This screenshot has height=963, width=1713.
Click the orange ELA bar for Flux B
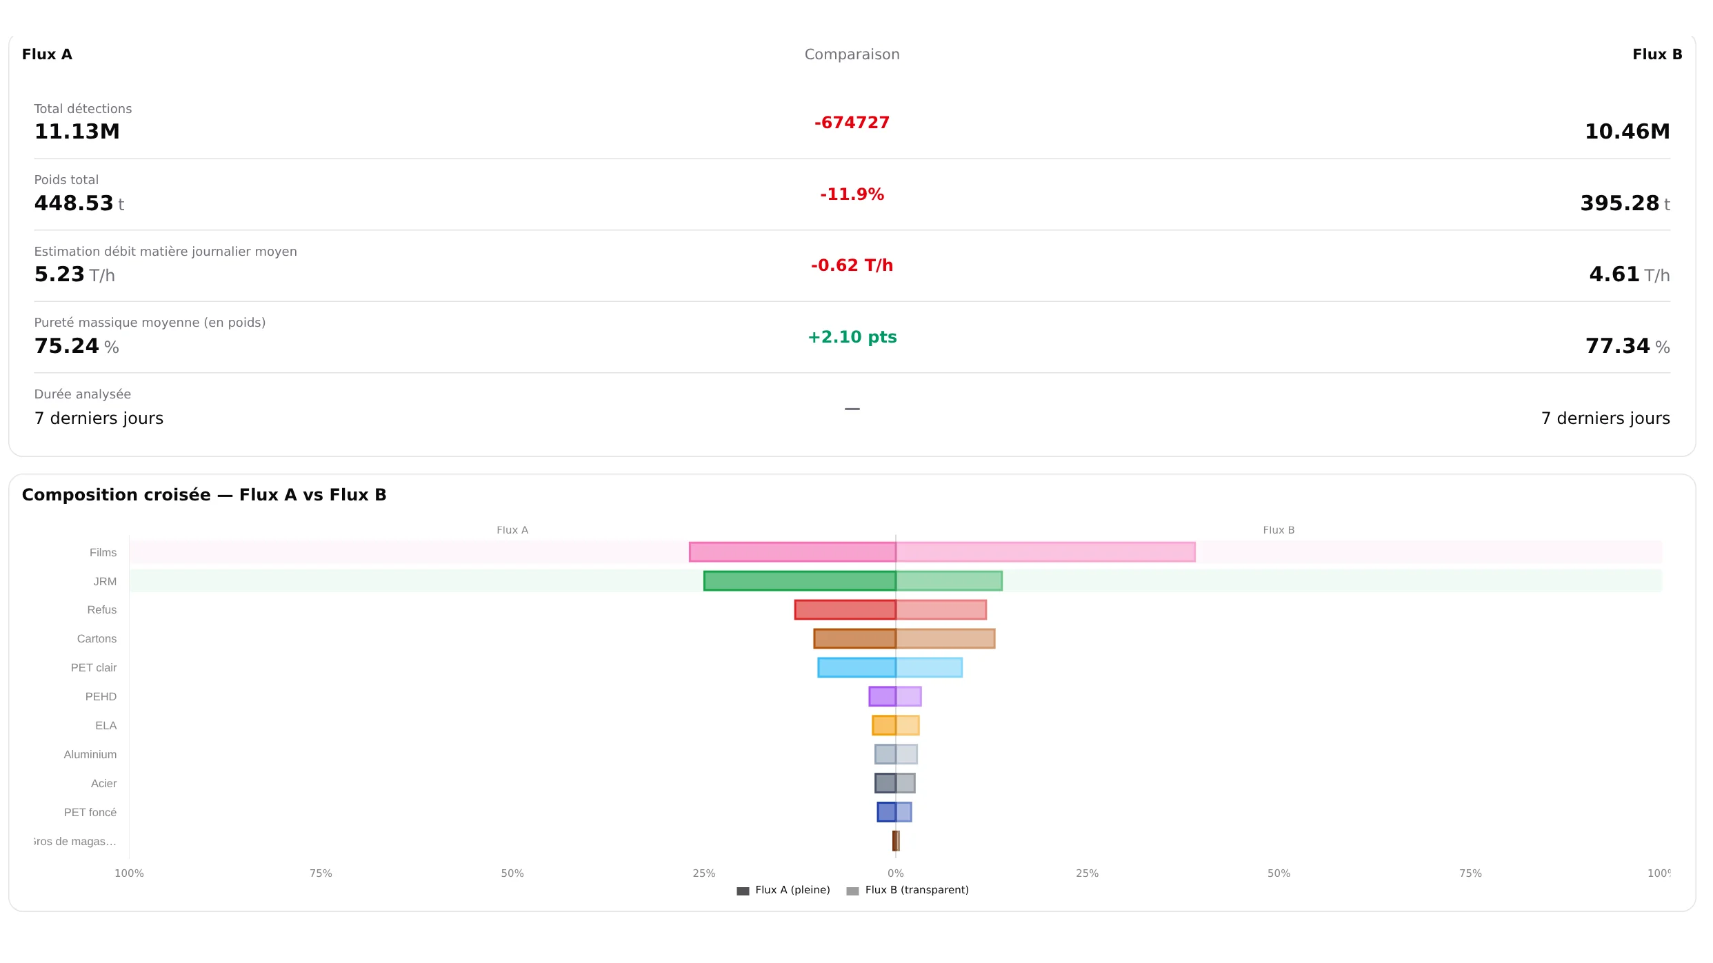[x=908, y=726]
